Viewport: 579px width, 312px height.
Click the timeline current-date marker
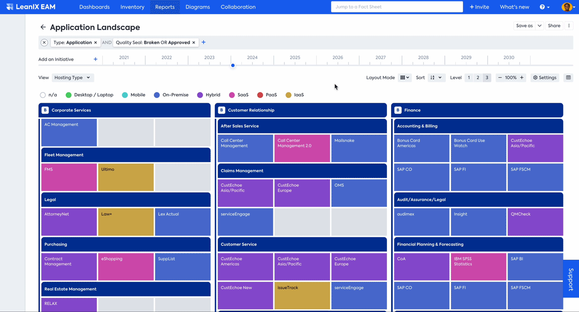click(x=233, y=65)
